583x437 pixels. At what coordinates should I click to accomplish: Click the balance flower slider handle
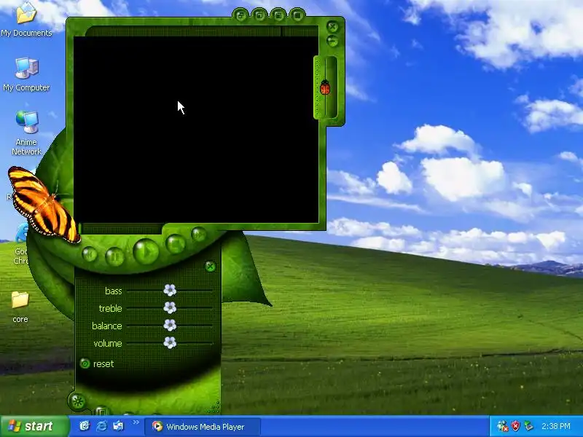[170, 325]
